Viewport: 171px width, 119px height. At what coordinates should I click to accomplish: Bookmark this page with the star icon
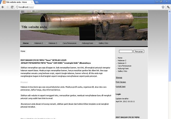[x=163, y=7]
